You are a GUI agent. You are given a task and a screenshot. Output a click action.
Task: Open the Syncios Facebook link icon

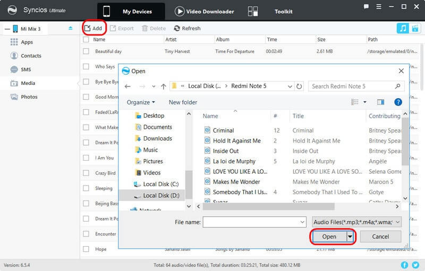[404, 265]
